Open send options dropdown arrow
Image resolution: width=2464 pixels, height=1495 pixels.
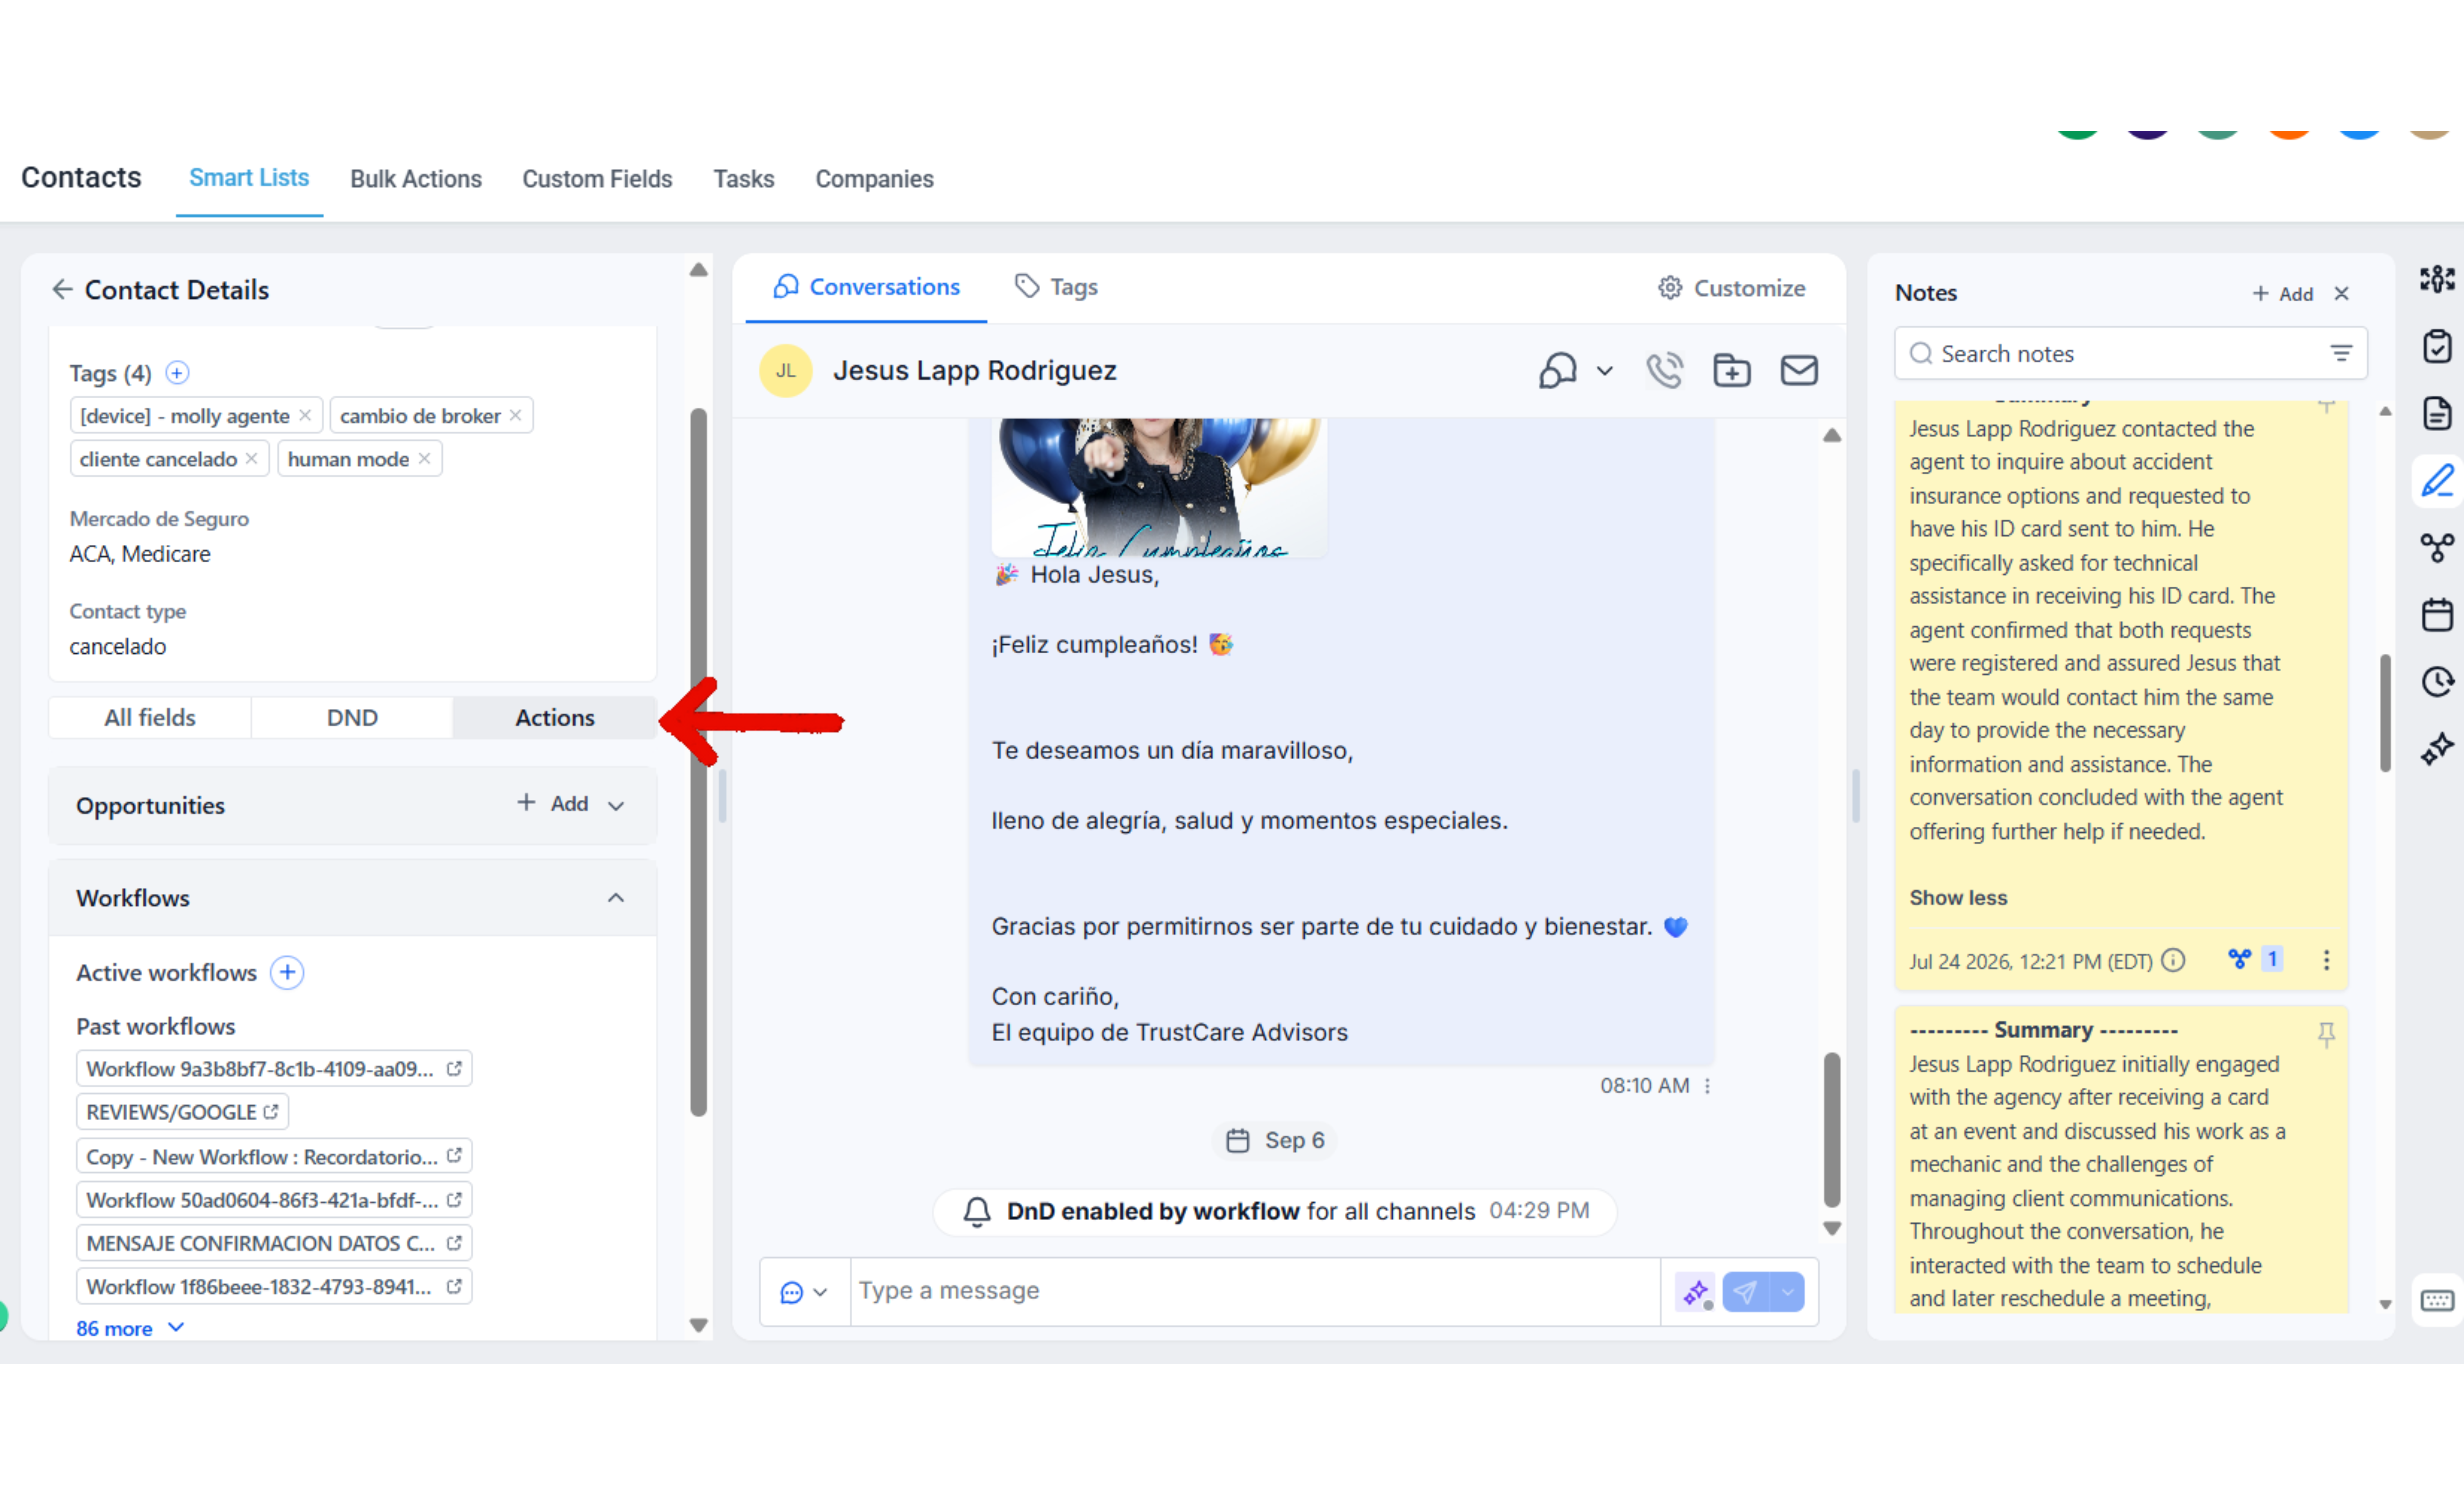click(1787, 1292)
